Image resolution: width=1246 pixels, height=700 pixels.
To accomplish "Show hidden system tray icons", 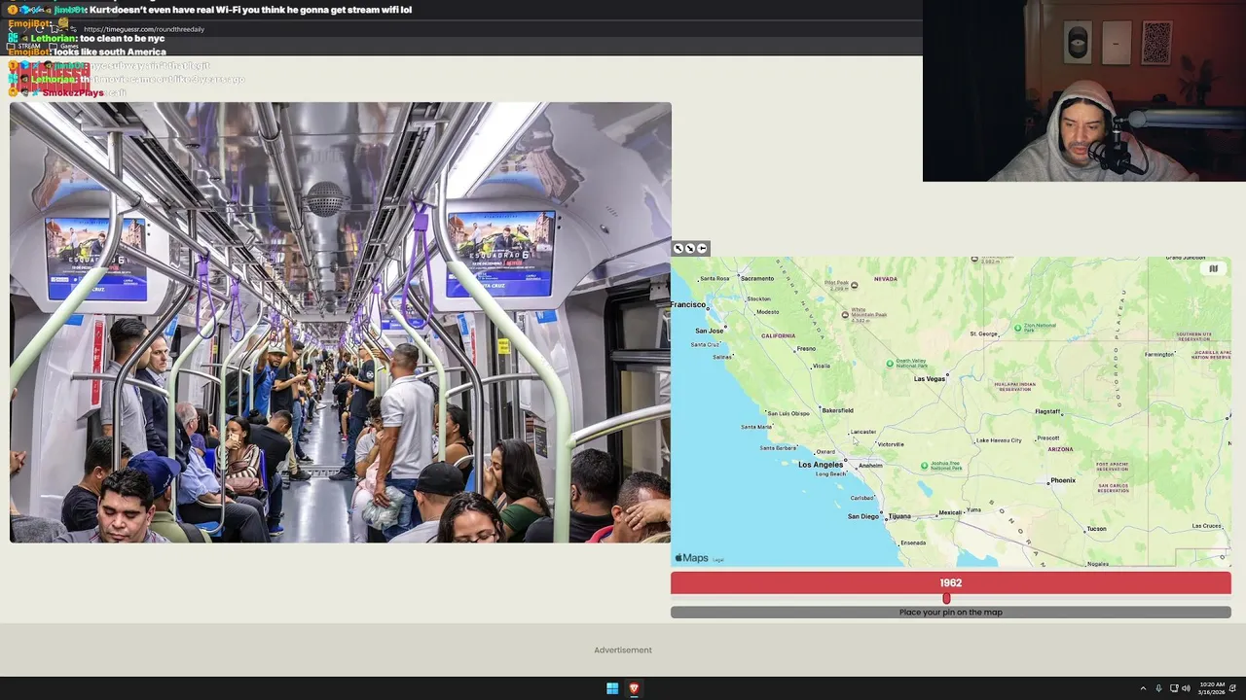I will pos(1143,688).
